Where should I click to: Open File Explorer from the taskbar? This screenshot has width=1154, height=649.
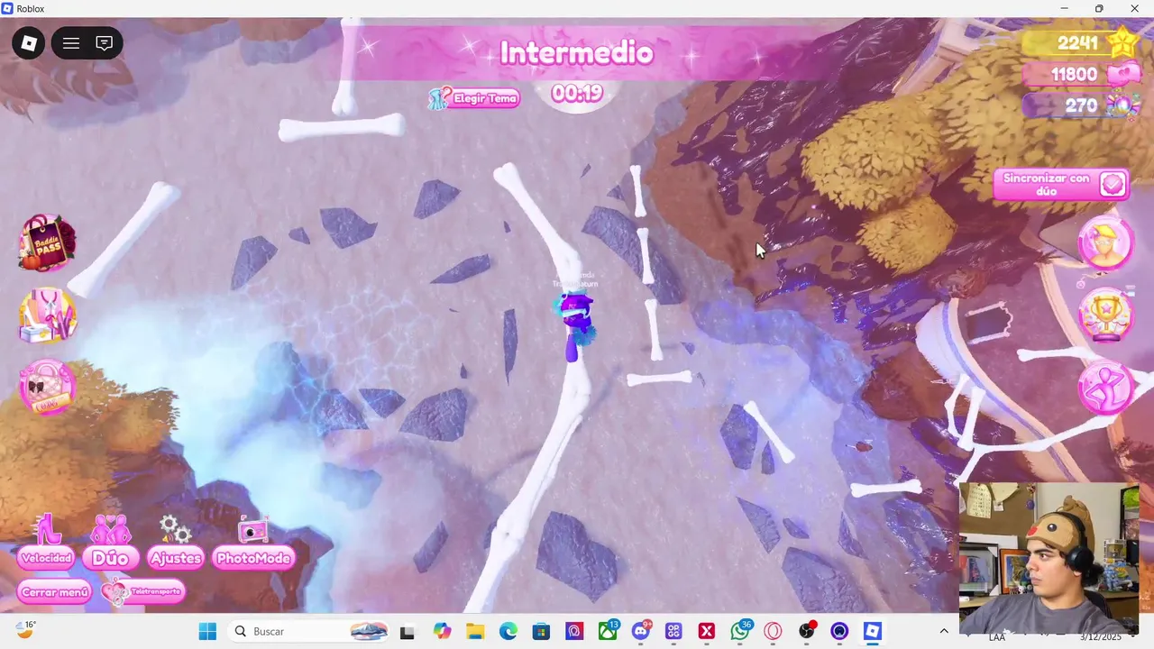[475, 631]
